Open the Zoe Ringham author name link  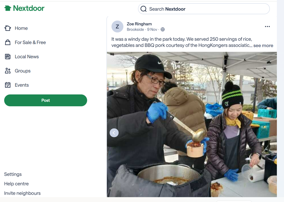tap(139, 24)
